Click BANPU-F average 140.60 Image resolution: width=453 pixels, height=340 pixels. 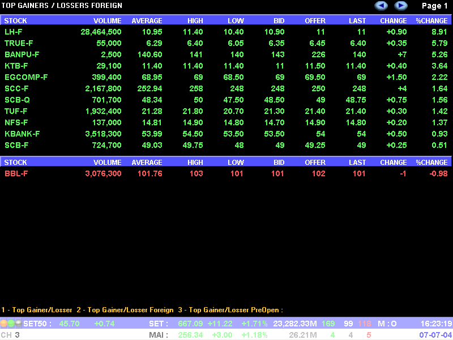150,54
